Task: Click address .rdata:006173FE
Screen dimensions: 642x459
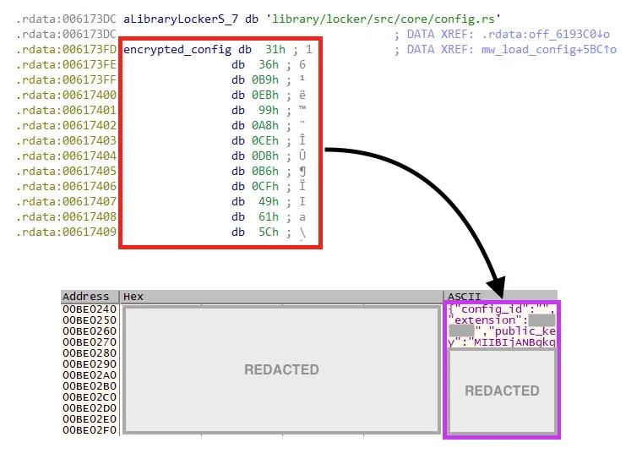Action: pos(67,65)
